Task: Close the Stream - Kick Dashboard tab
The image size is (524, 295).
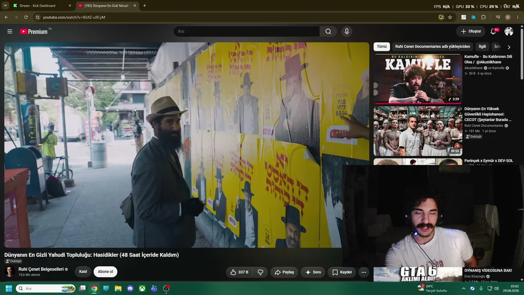Action: point(70,6)
